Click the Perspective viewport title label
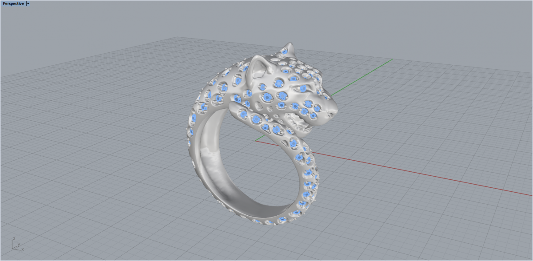Image resolution: width=533 pixels, height=261 pixels. 13,3
